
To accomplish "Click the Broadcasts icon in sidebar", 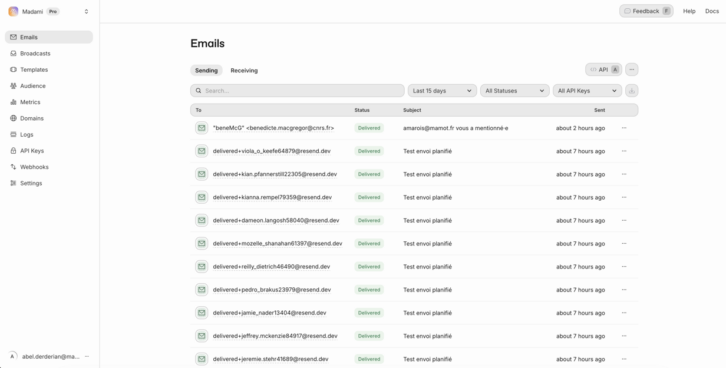I will [14, 54].
